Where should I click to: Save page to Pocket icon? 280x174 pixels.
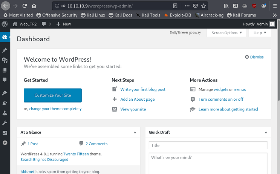[195, 6]
